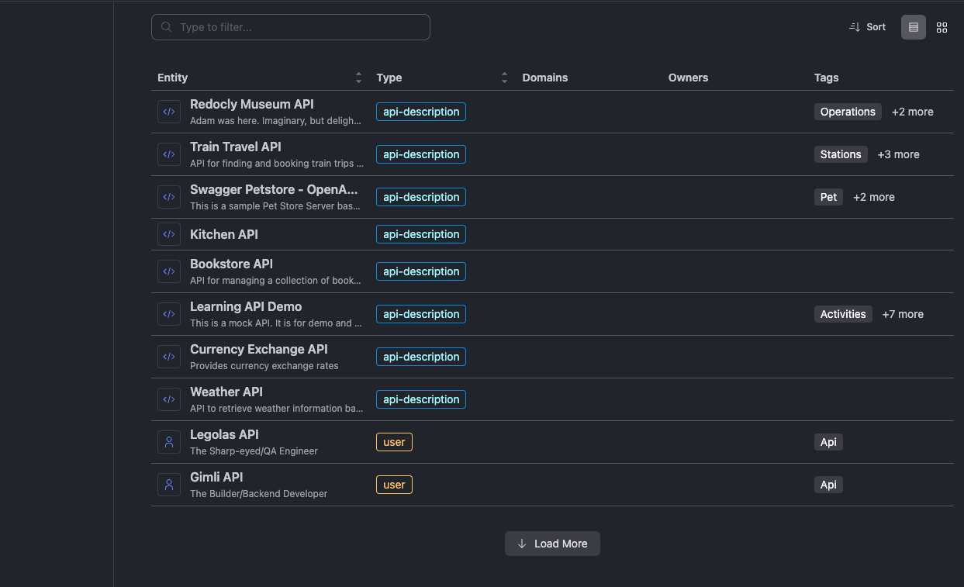The width and height of the screenshot is (964, 587).
Task: Expand '+2 more' tags for Redocly Museum API
Action: click(x=912, y=112)
